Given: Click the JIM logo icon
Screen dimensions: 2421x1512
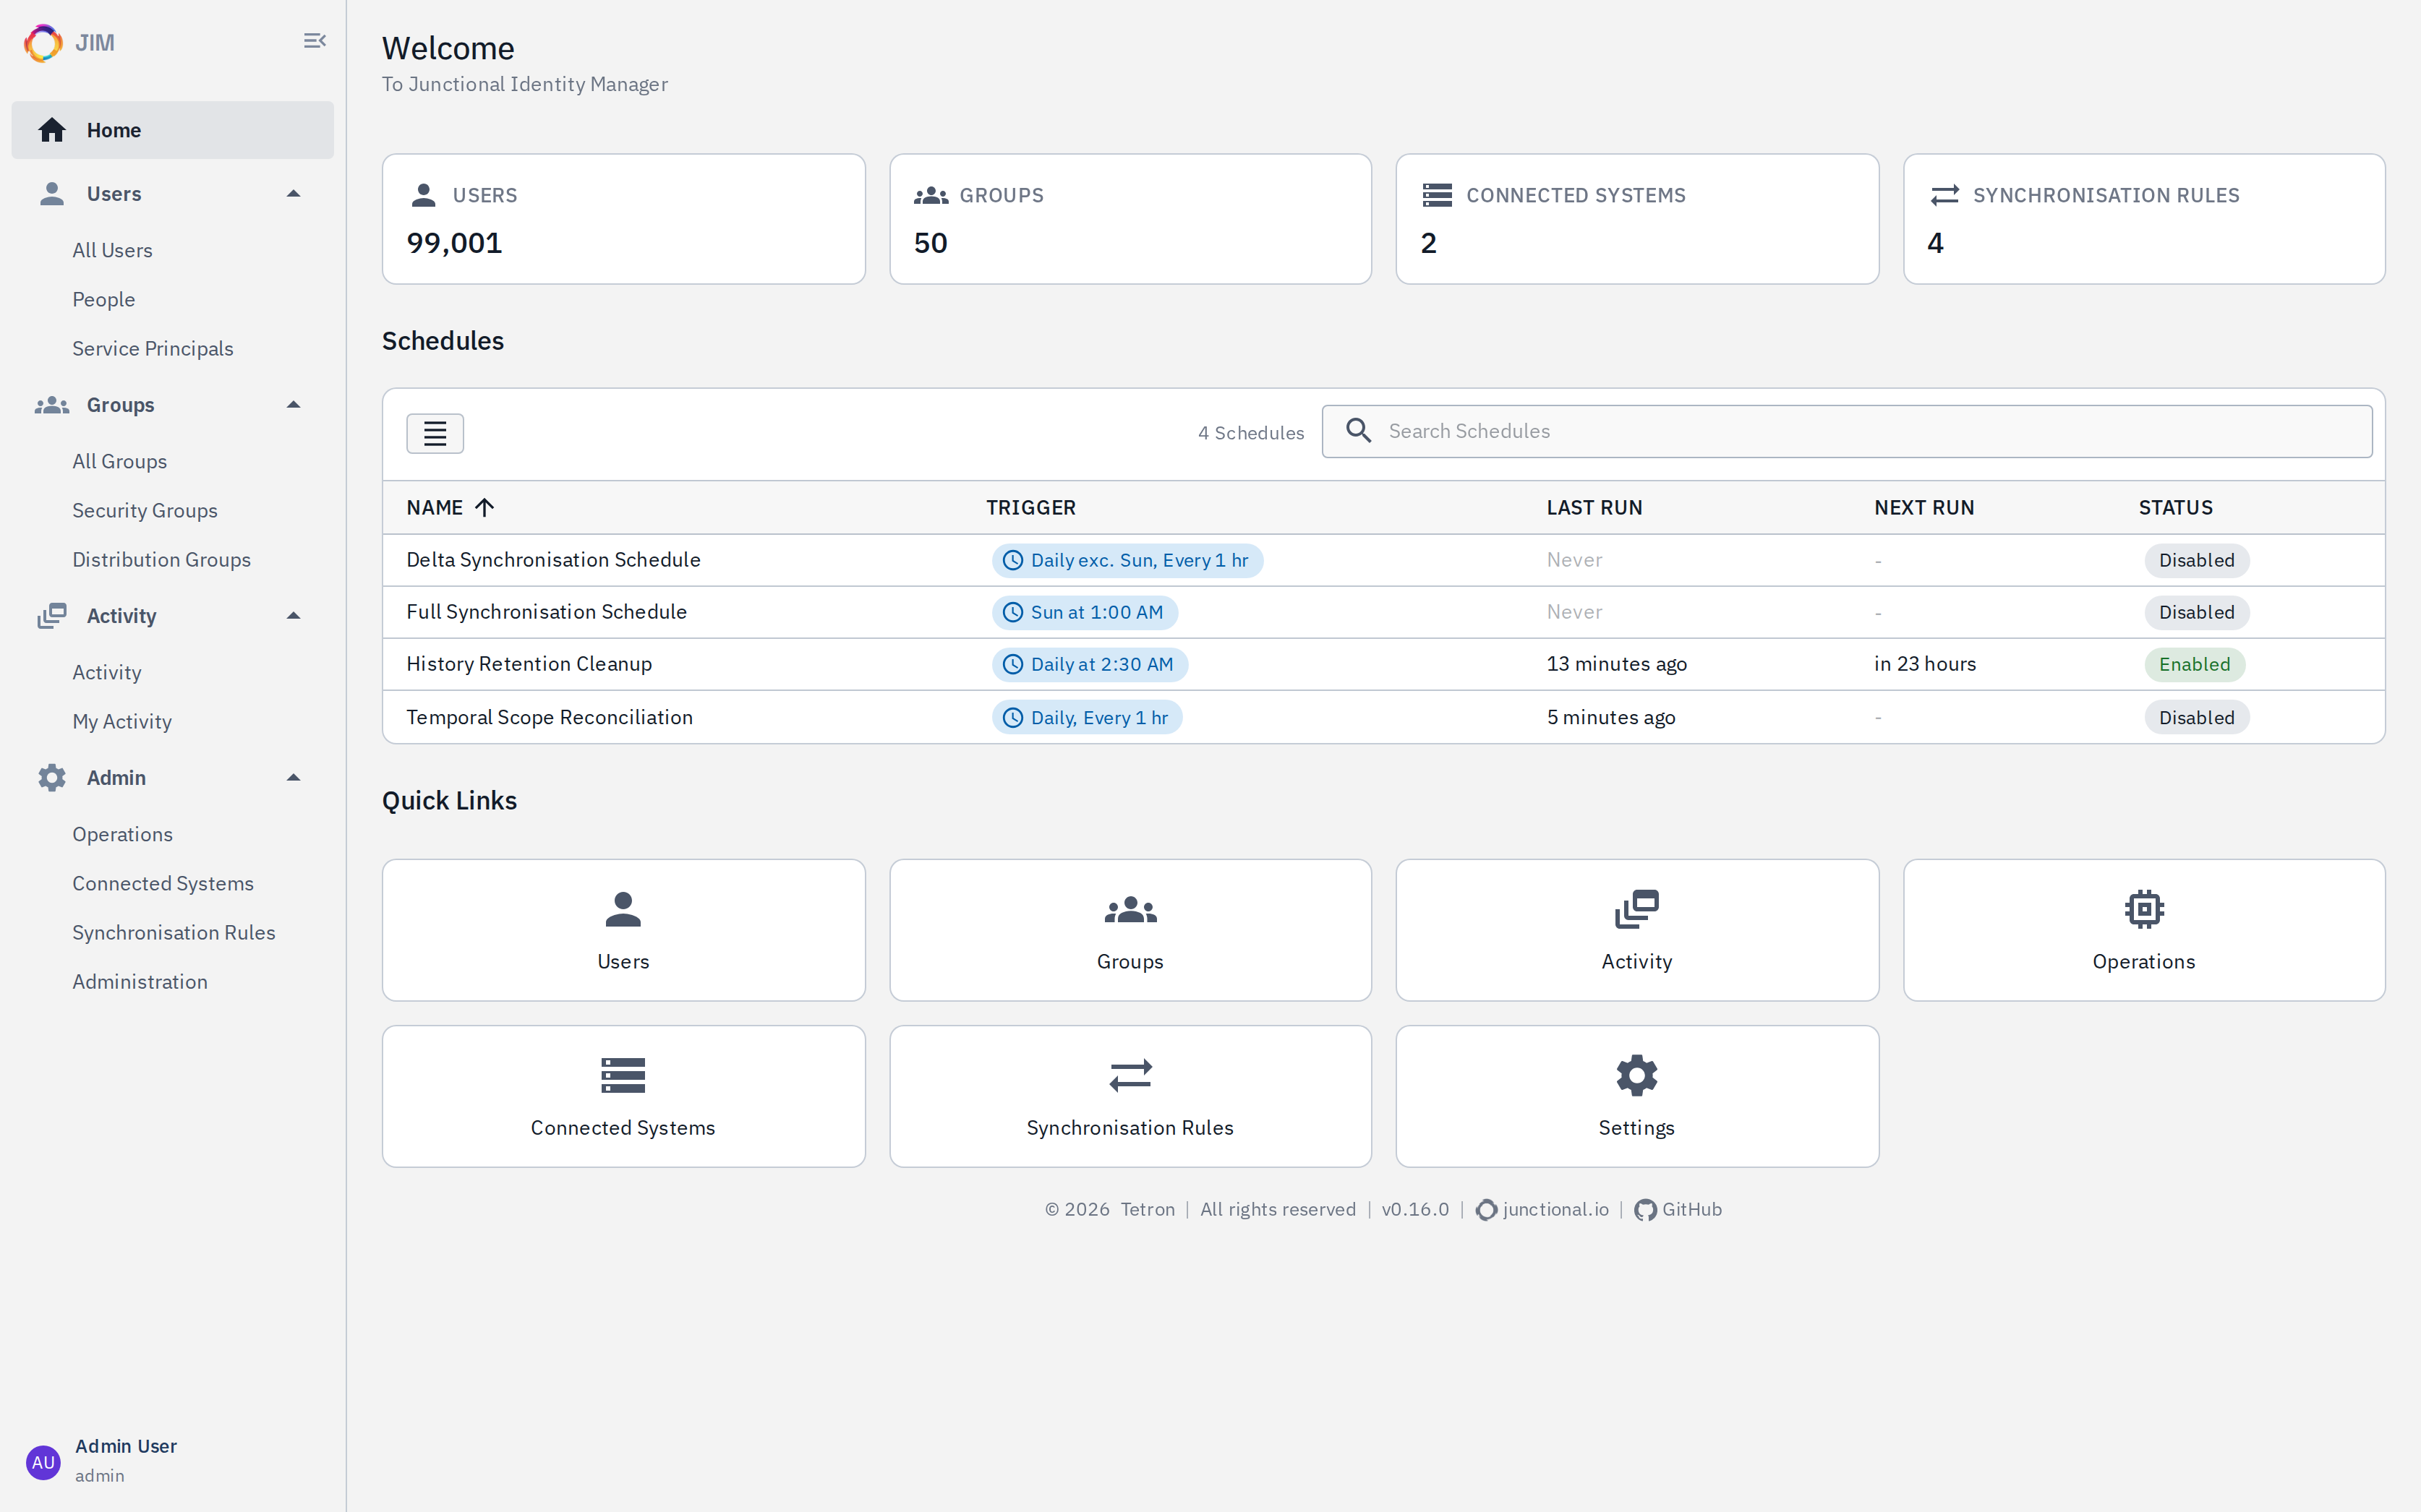Looking at the screenshot, I should tap(43, 43).
